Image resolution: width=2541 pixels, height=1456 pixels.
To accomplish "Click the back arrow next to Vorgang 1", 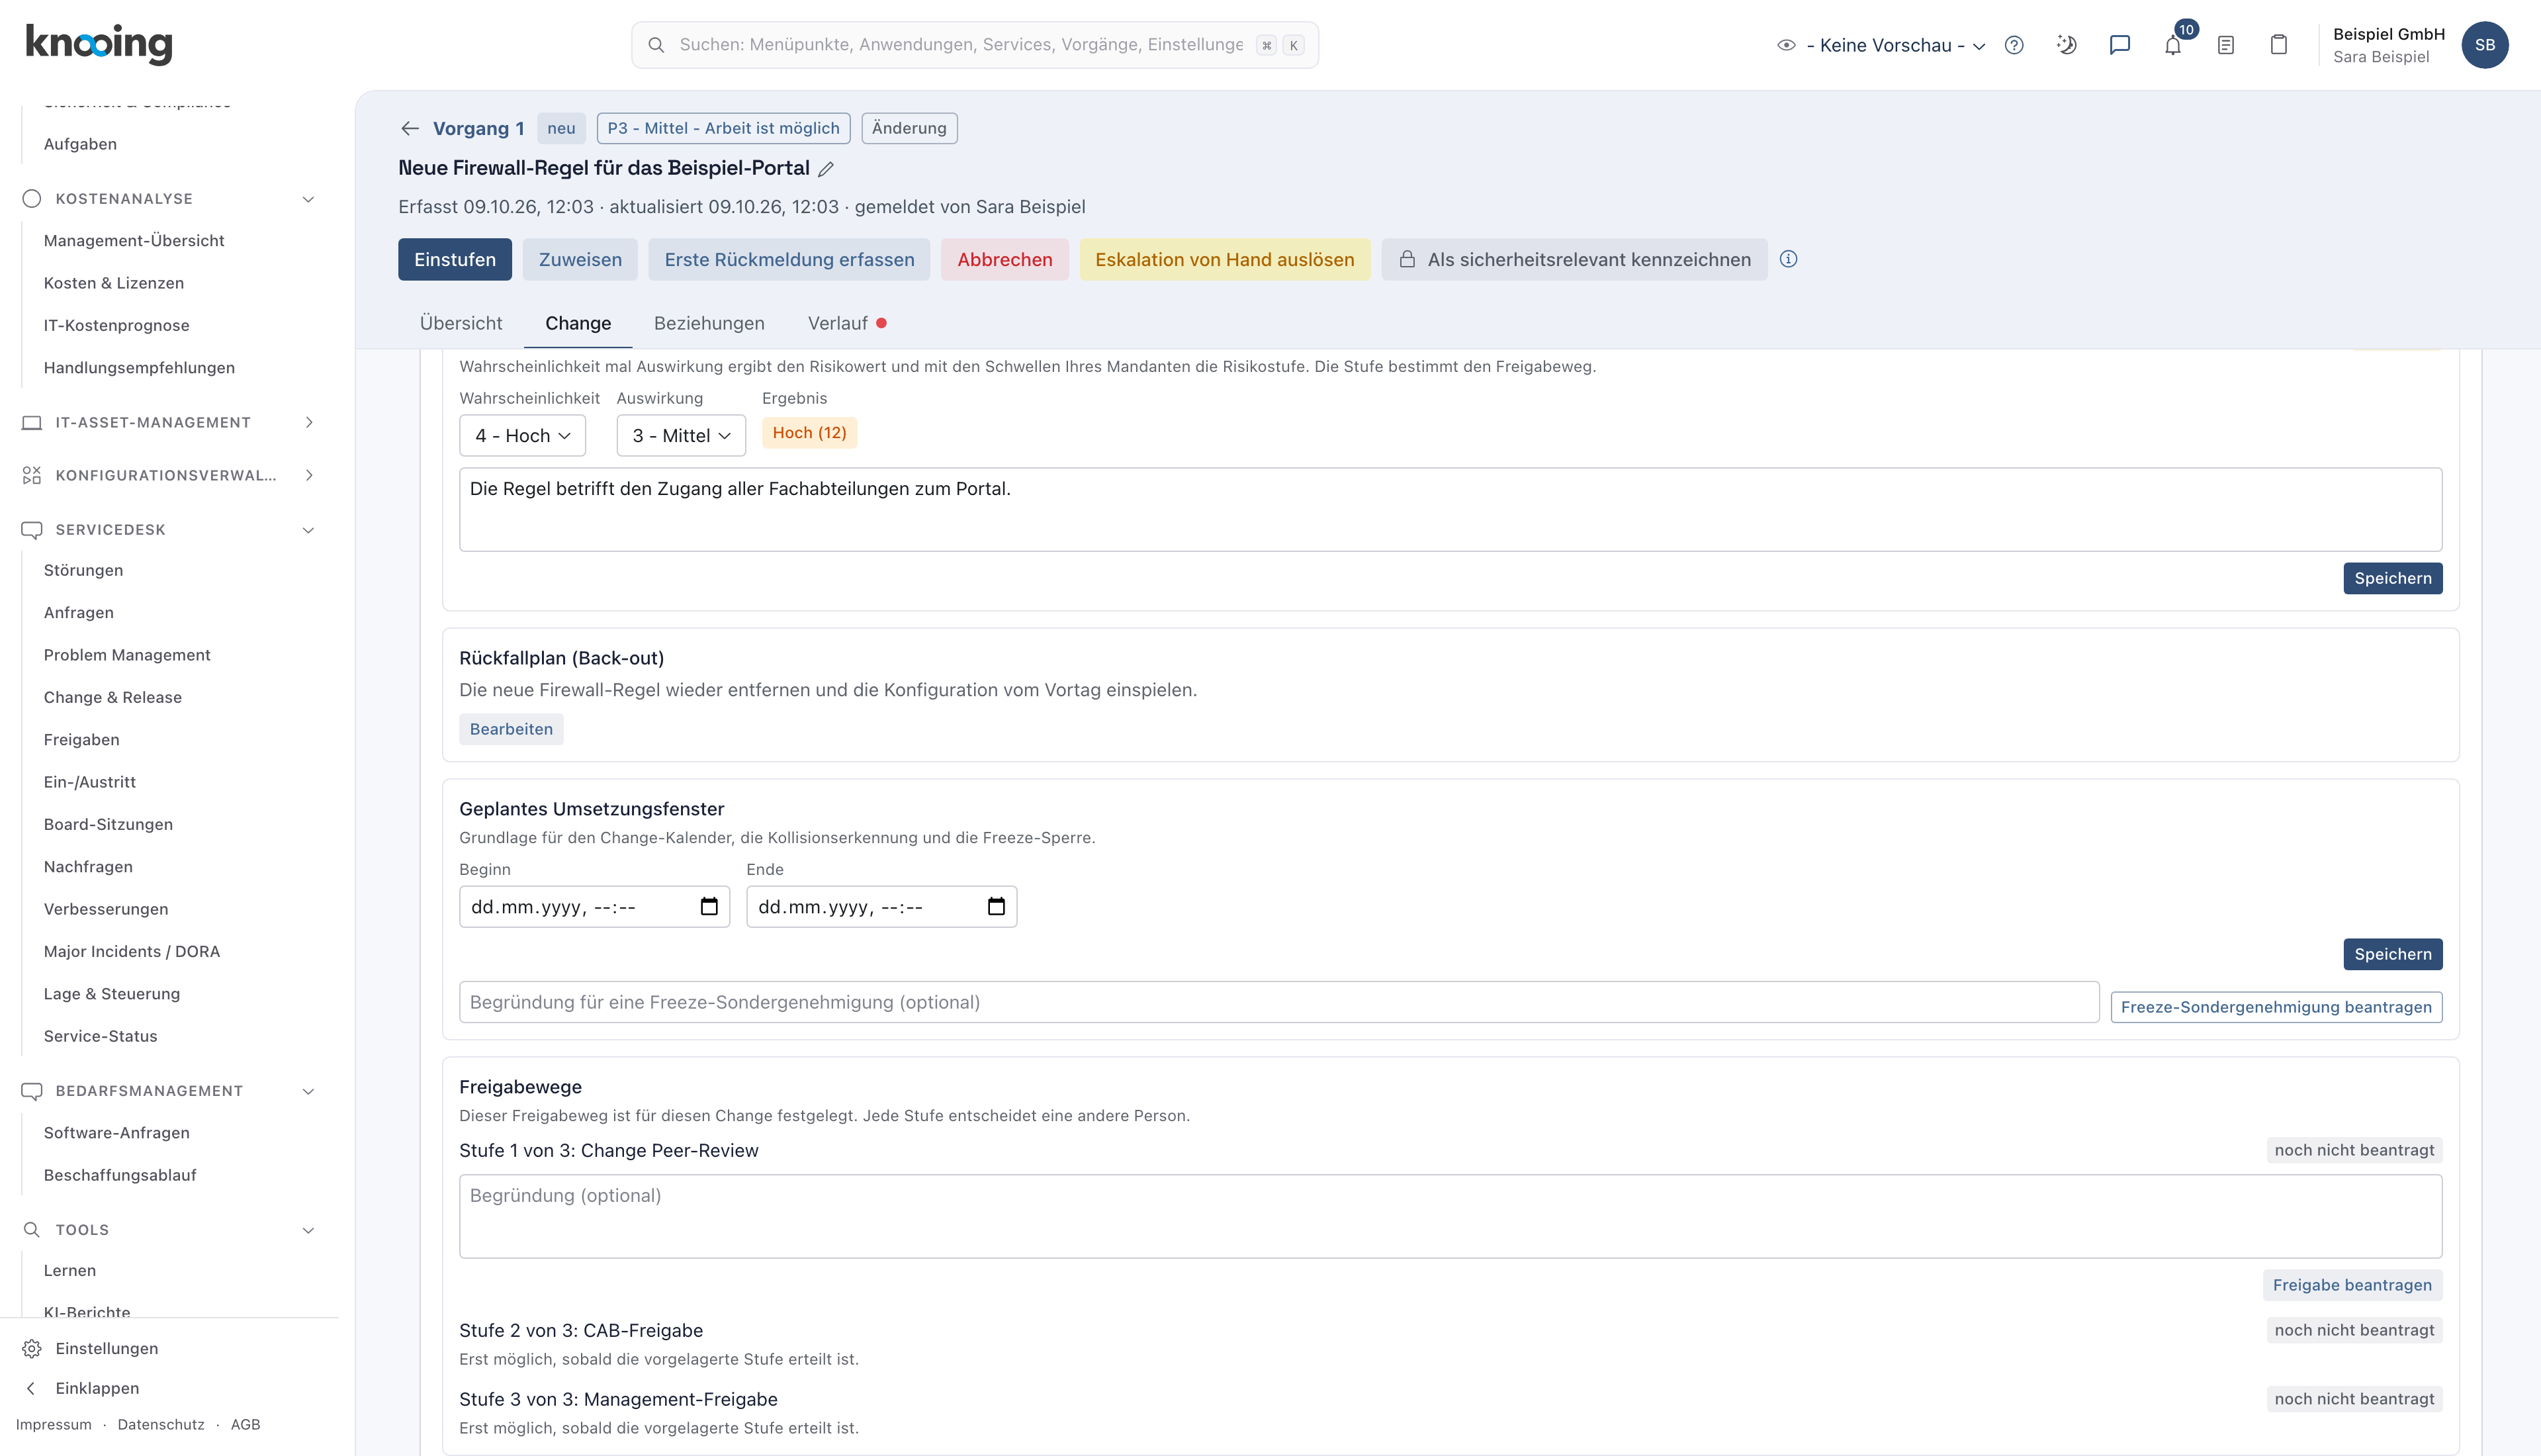I will pyautogui.click(x=410, y=128).
